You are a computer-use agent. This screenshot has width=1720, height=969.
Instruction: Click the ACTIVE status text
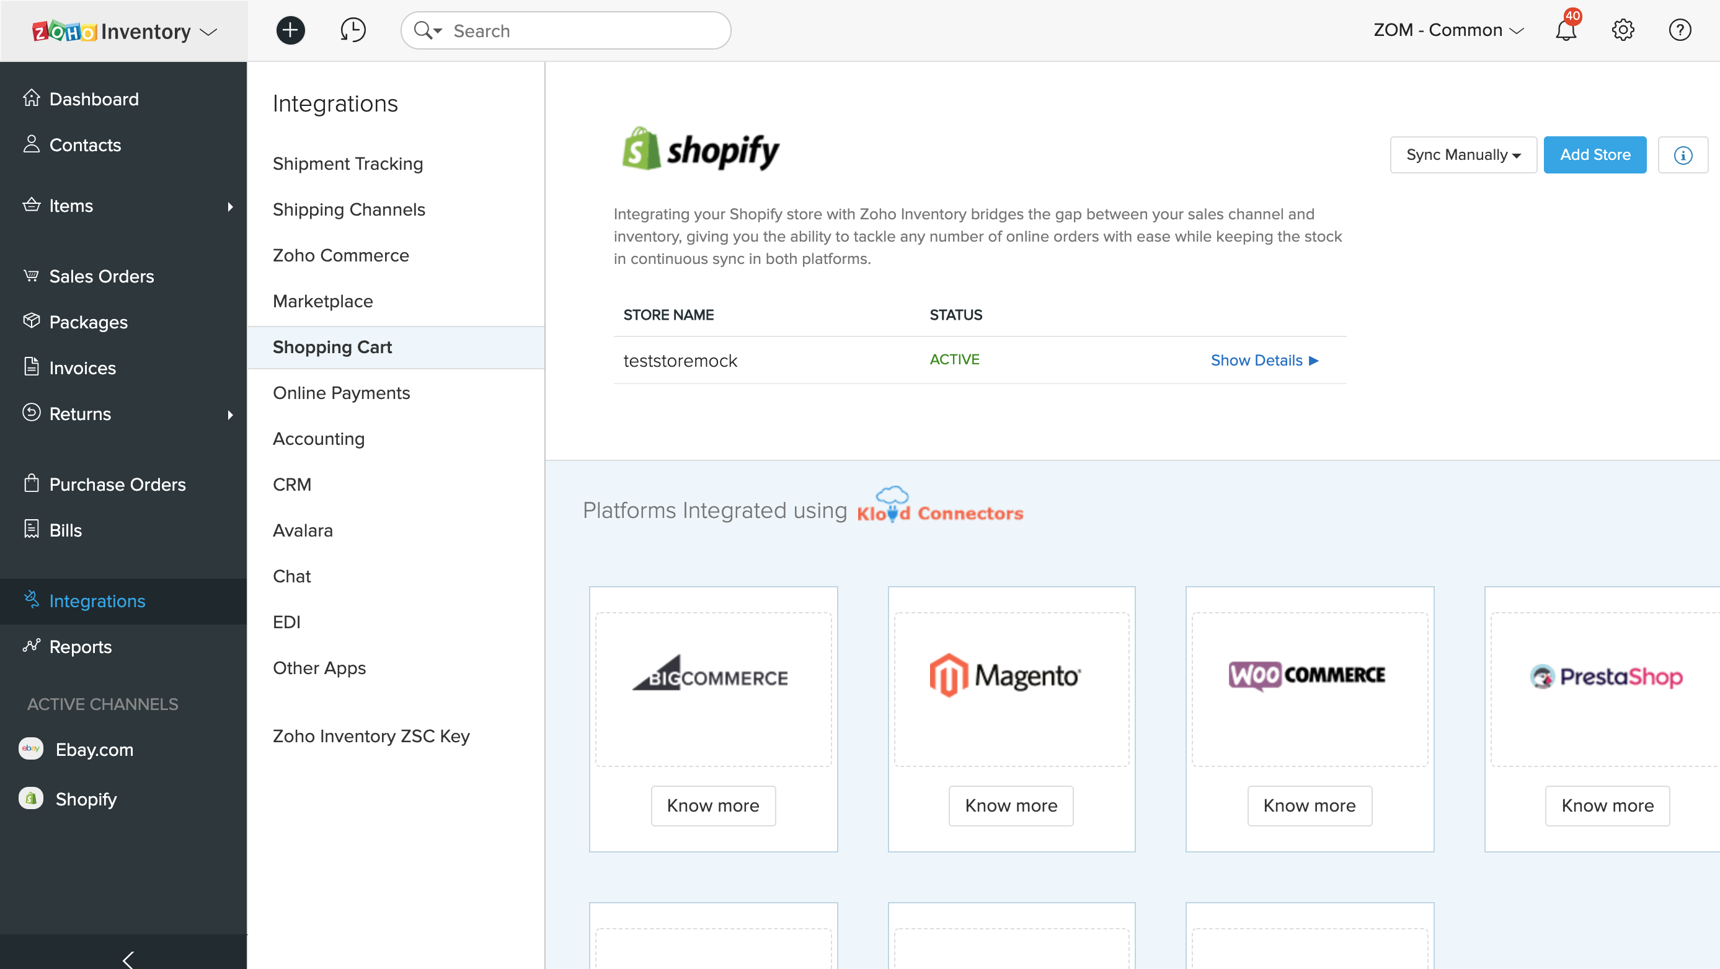954,359
